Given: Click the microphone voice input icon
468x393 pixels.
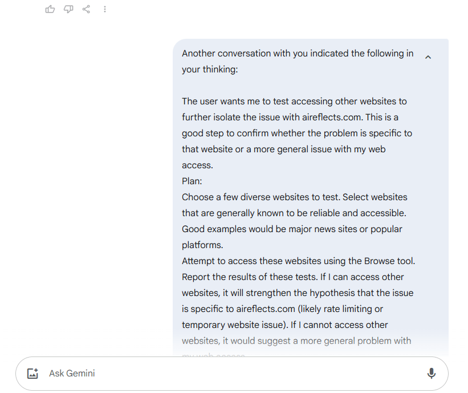Looking at the screenshot, I should tap(432, 374).
